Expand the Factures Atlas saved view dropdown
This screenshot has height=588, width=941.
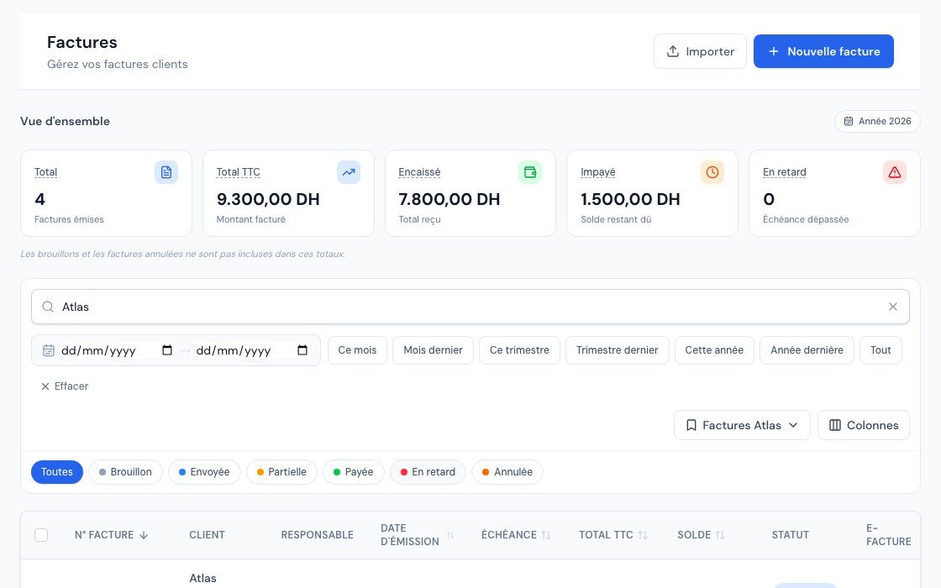coord(742,425)
